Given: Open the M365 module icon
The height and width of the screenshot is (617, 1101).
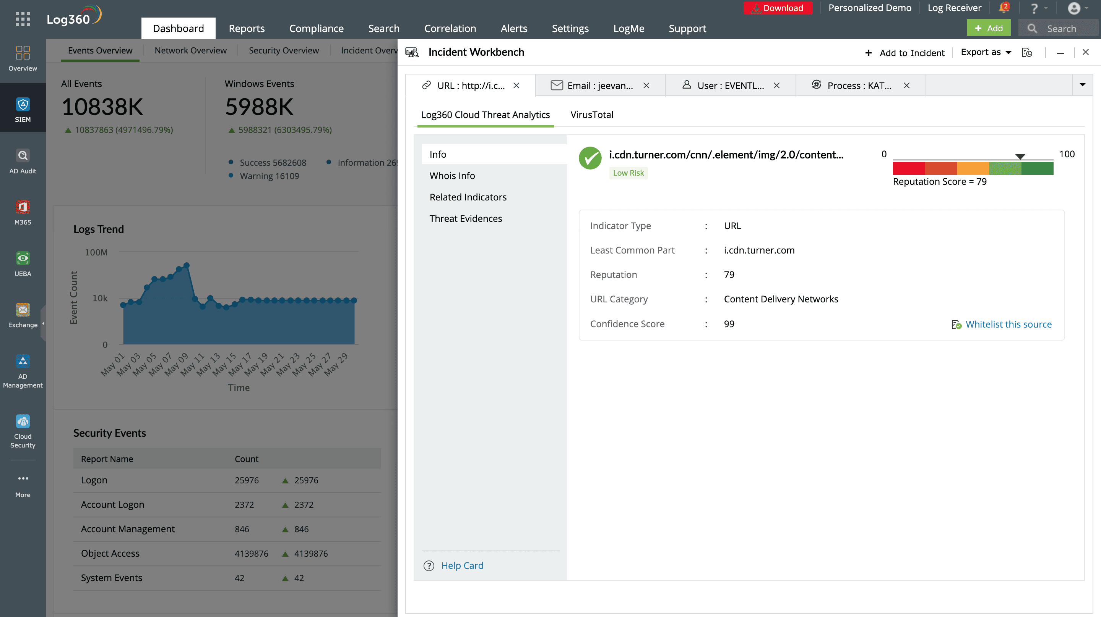Looking at the screenshot, I should [x=23, y=210].
